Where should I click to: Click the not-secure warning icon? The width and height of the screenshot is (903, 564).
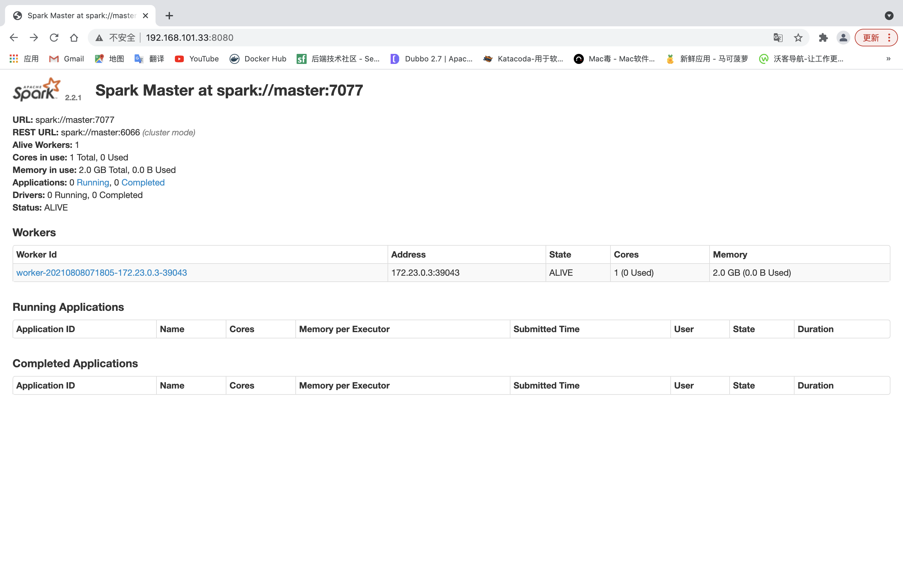99,38
